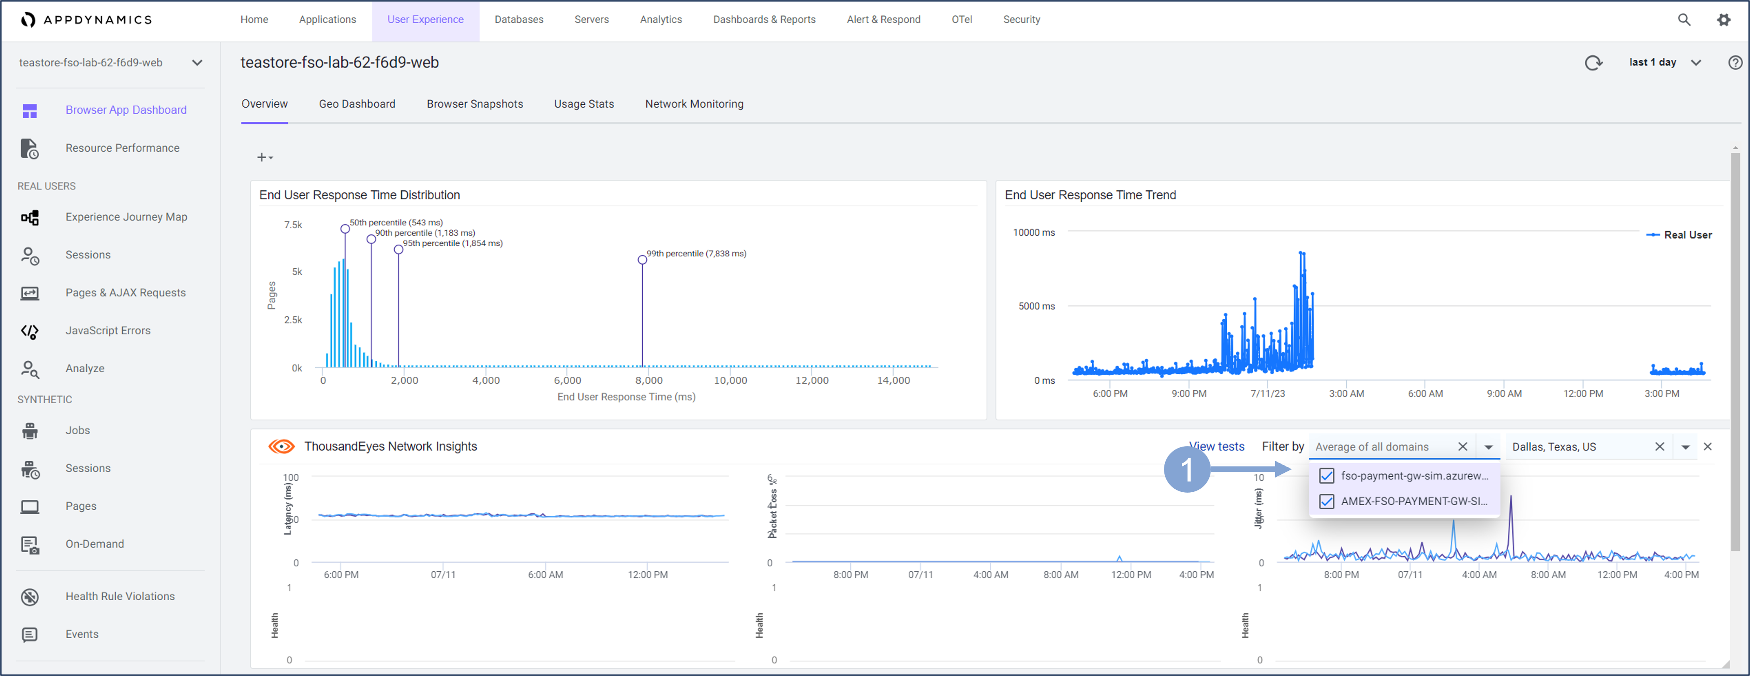1750x676 pixels.
Task: Click the Health Rule Violations icon
Action: pyautogui.click(x=30, y=597)
